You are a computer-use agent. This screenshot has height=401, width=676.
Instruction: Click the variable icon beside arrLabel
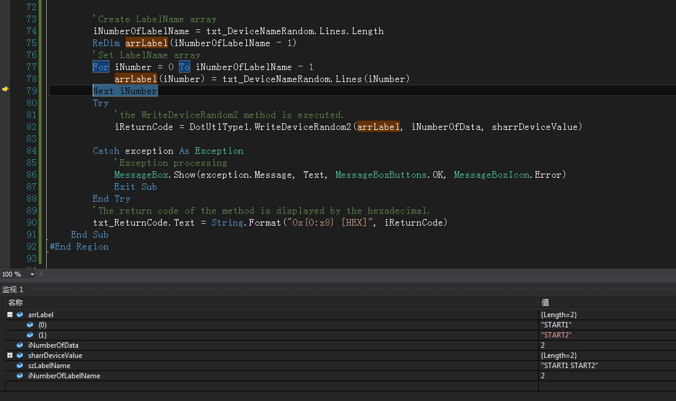(x=20, y=315)
